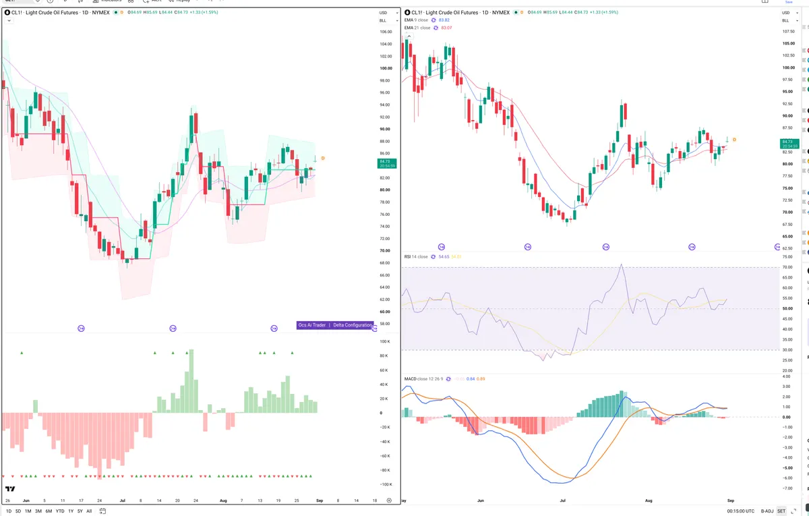Click symbol logo in right chart title

[408, 12]
